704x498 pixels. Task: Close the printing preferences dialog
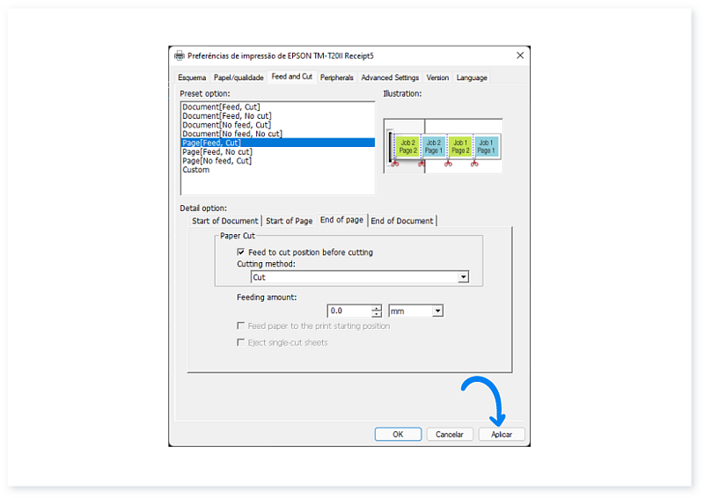(x=520, y=55)
